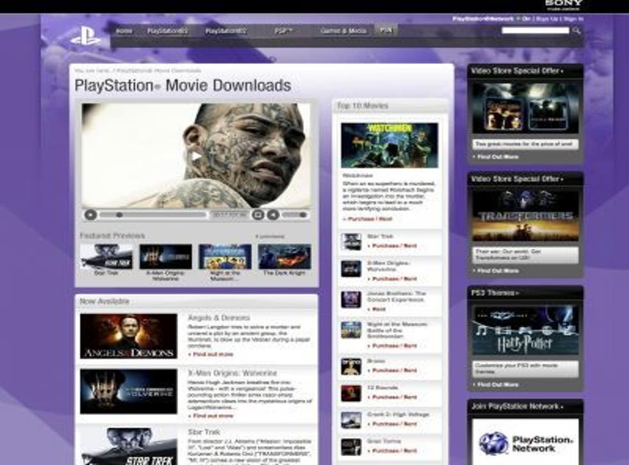Click the small play button on the player bar
Screen dimensions: 629x465
[91, 215]
